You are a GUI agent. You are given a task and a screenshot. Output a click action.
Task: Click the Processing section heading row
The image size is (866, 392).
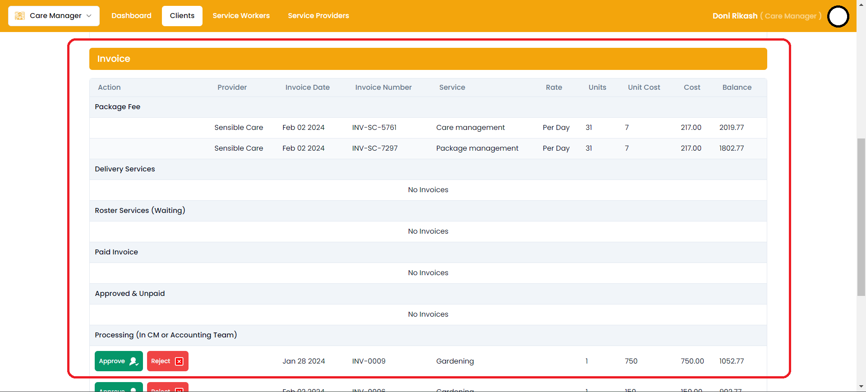pos(166,335)
